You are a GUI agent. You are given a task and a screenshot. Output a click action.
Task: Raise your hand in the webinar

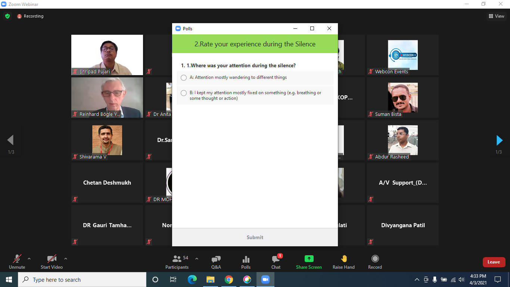pyautogui.click(x=343, y=262)
